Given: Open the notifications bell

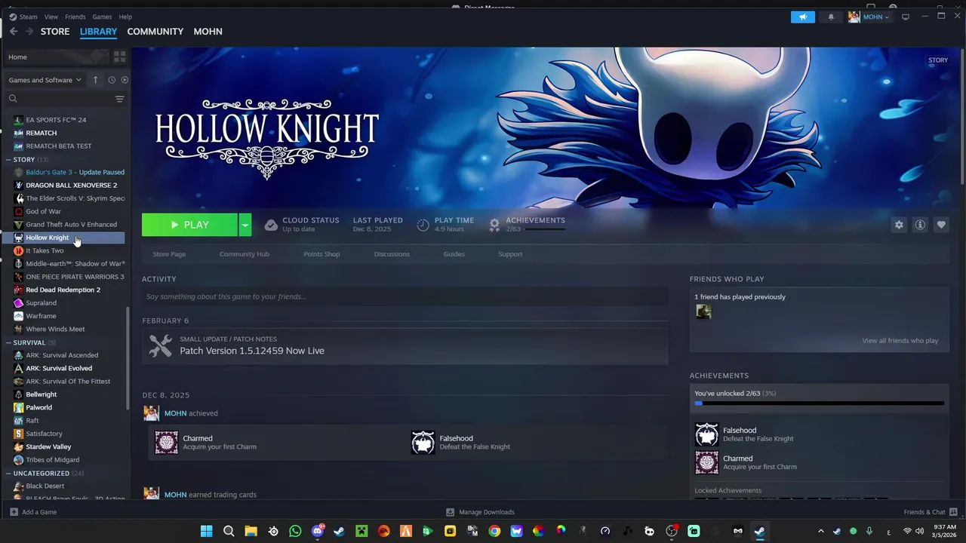Looking at the screenshot, I should (831, 17).
